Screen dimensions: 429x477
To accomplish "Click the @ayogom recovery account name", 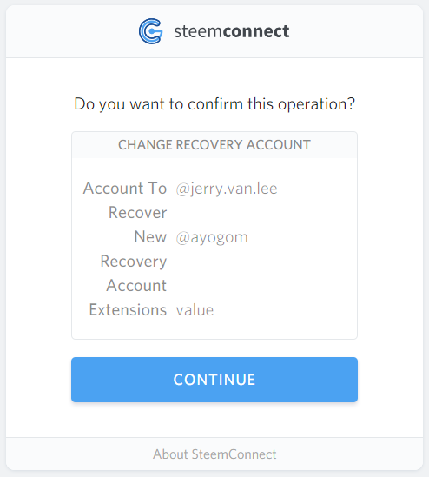I will click(x=212, y=237).
